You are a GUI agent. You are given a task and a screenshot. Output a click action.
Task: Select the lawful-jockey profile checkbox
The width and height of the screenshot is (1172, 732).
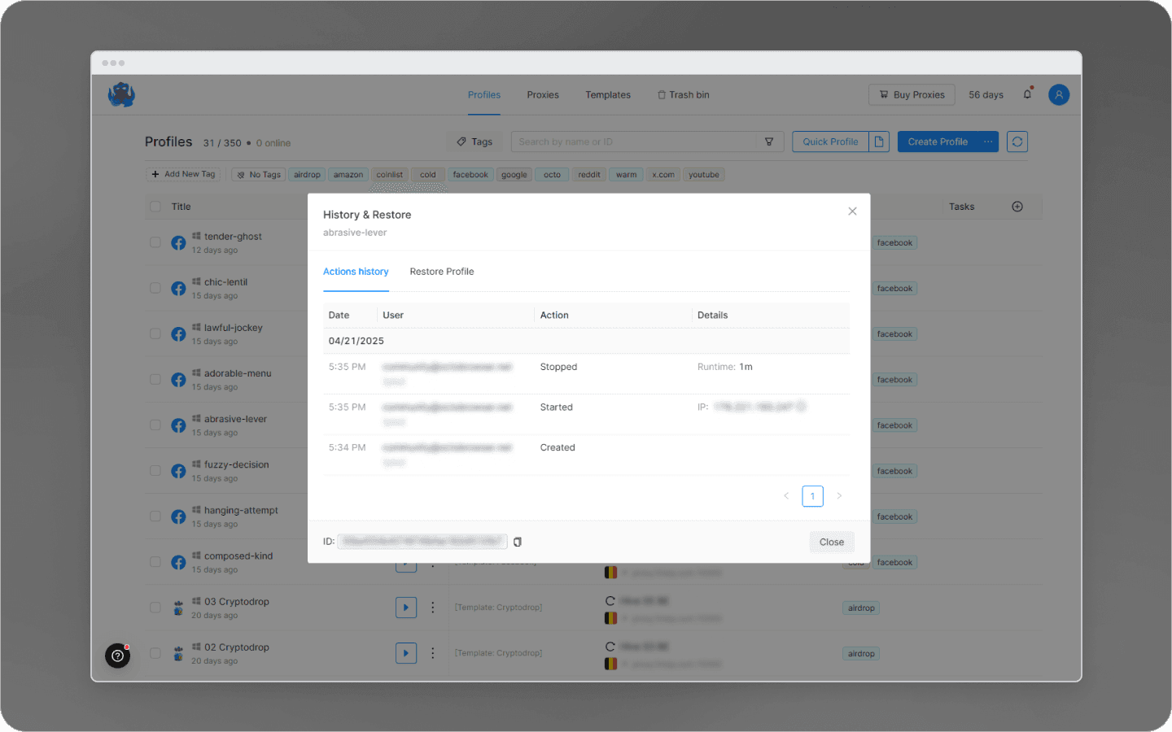tap(155, 333)
